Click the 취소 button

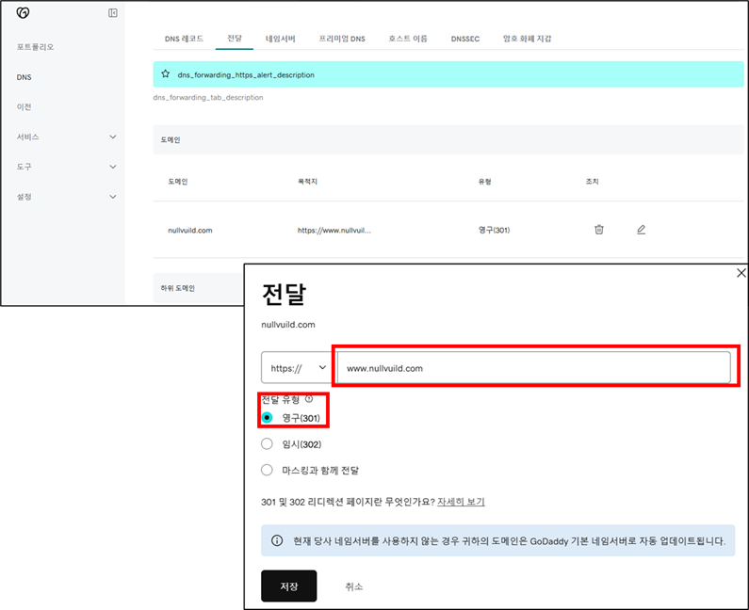(x=354, y=586)
